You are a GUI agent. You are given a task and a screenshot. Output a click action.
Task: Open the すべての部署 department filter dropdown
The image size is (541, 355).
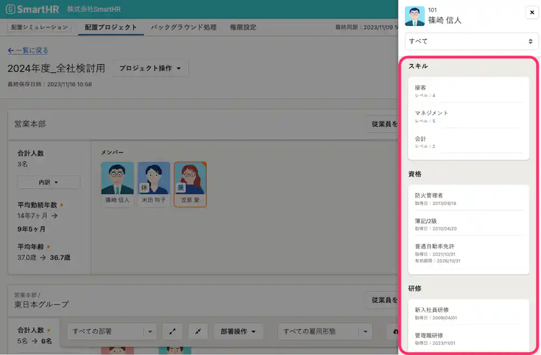tap(112, 332)
